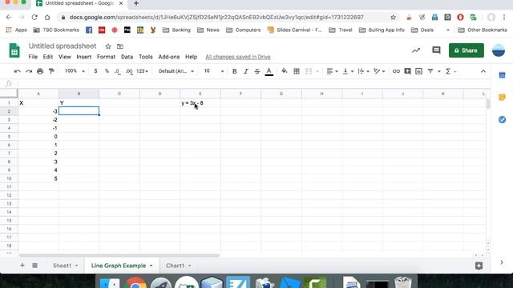513x288 pixels.
Task: Open text wrapping dropdown
Action: pos(363,71)
